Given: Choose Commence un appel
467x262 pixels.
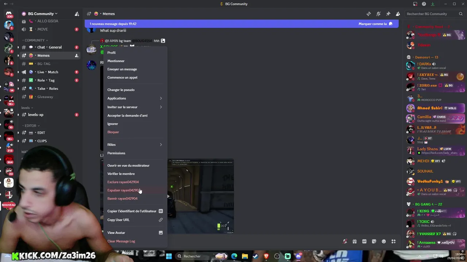Looking at the screenshot, I should [135, 78].
